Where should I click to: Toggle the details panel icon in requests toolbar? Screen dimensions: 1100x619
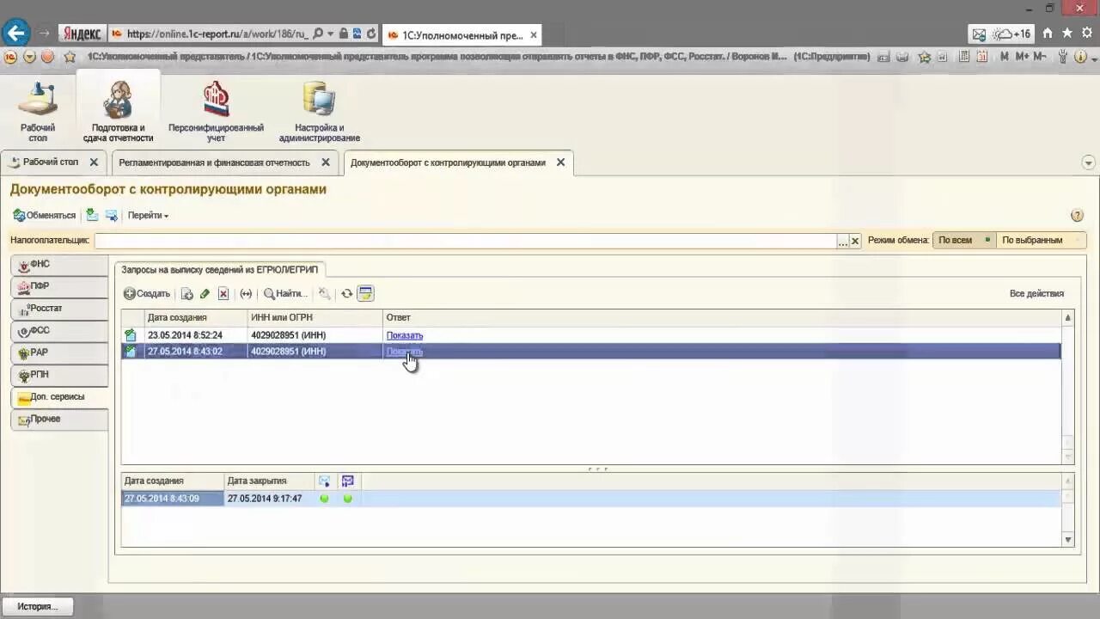pos(365,294)
